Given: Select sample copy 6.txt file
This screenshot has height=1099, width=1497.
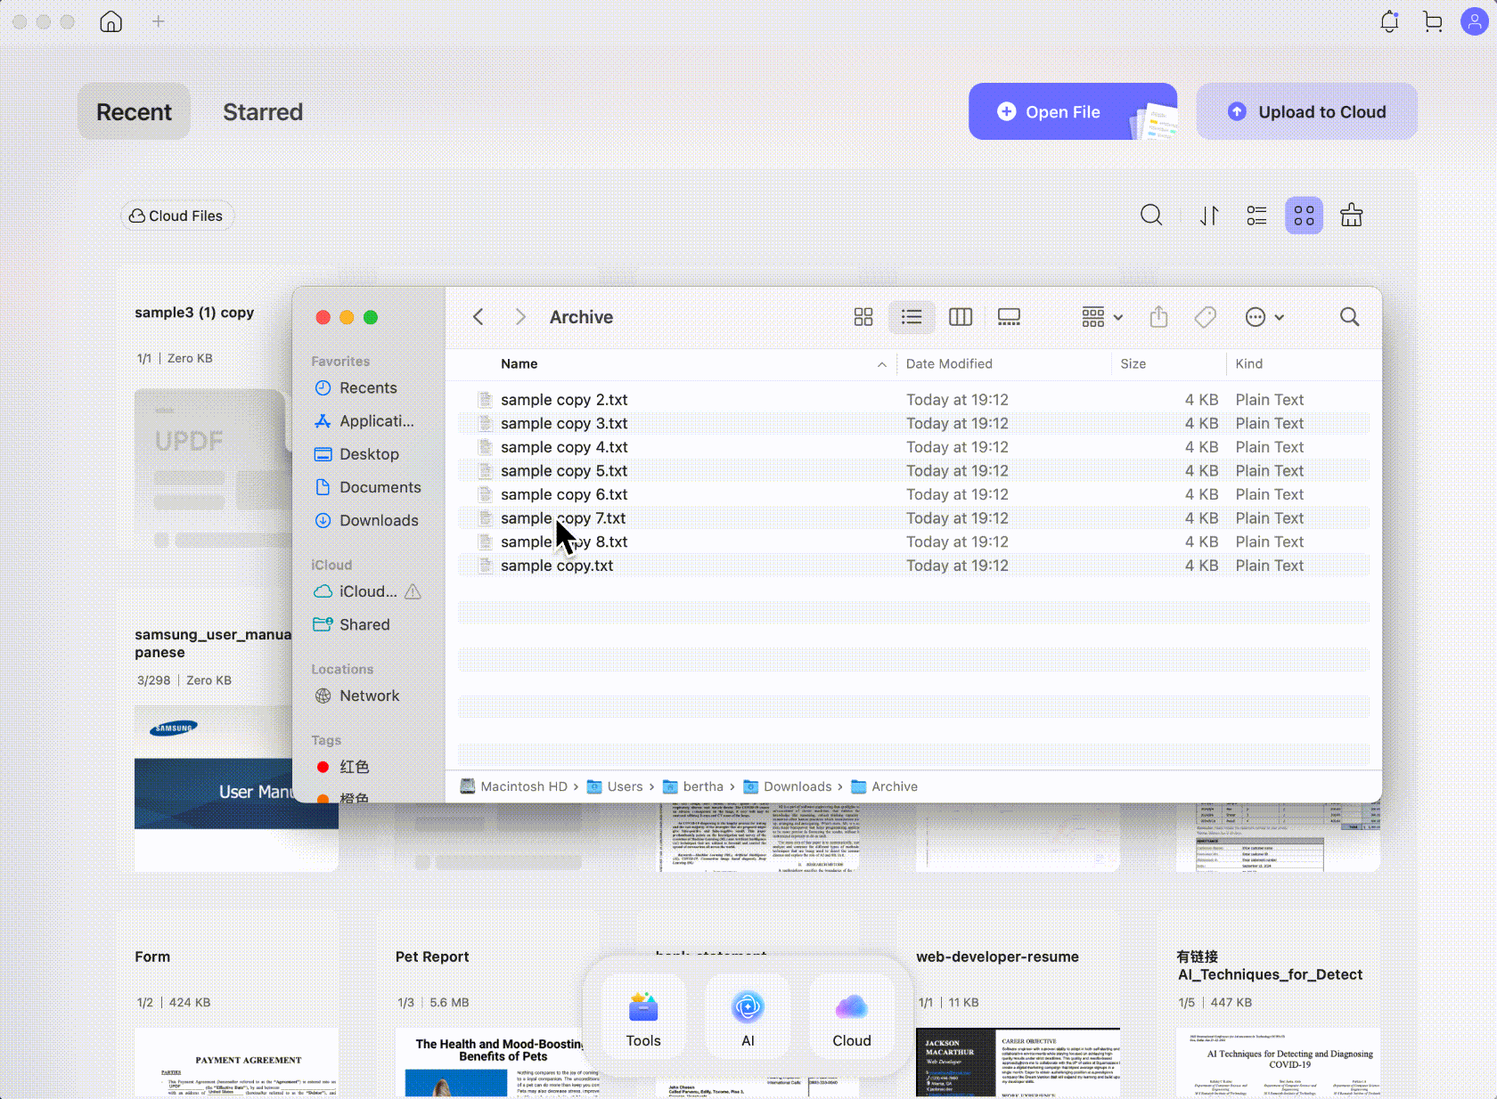Looking at the screenshot, I should tap(913, 494).
